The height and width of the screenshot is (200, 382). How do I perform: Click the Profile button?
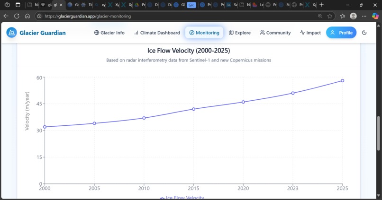coord(341,33)
